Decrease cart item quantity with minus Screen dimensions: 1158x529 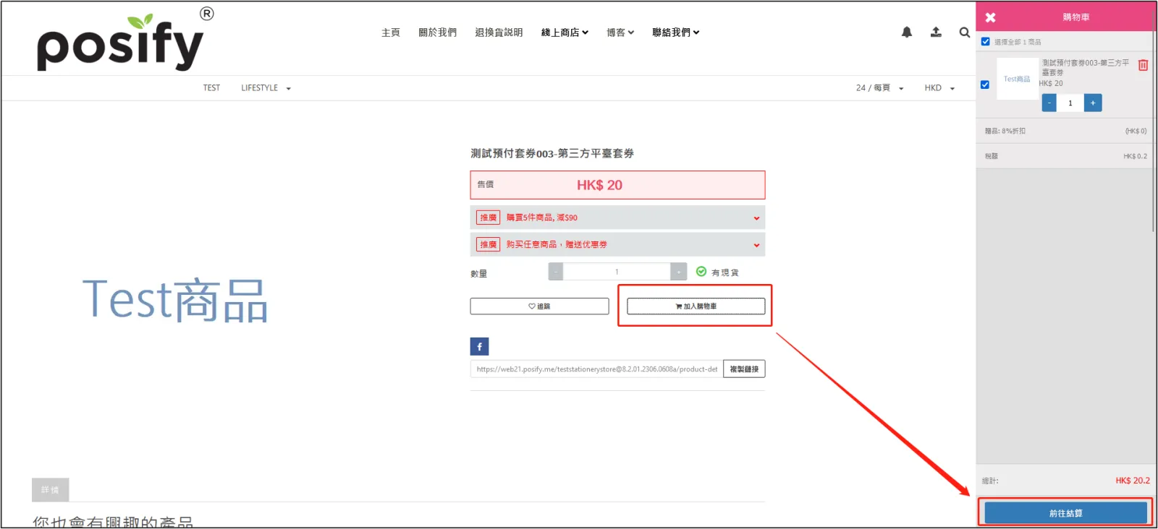pyautogui.click(x=1049, y=103)
